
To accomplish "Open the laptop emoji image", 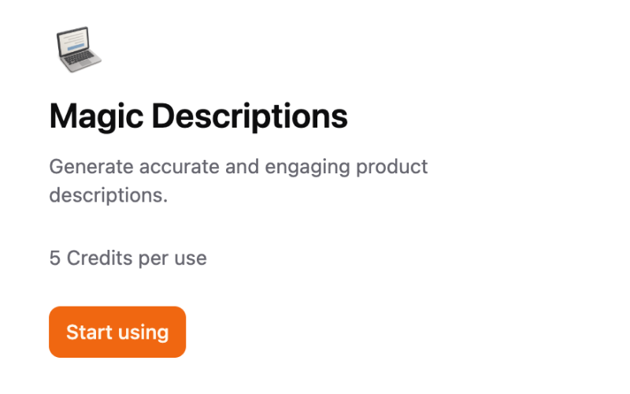I will pos(78,50).
